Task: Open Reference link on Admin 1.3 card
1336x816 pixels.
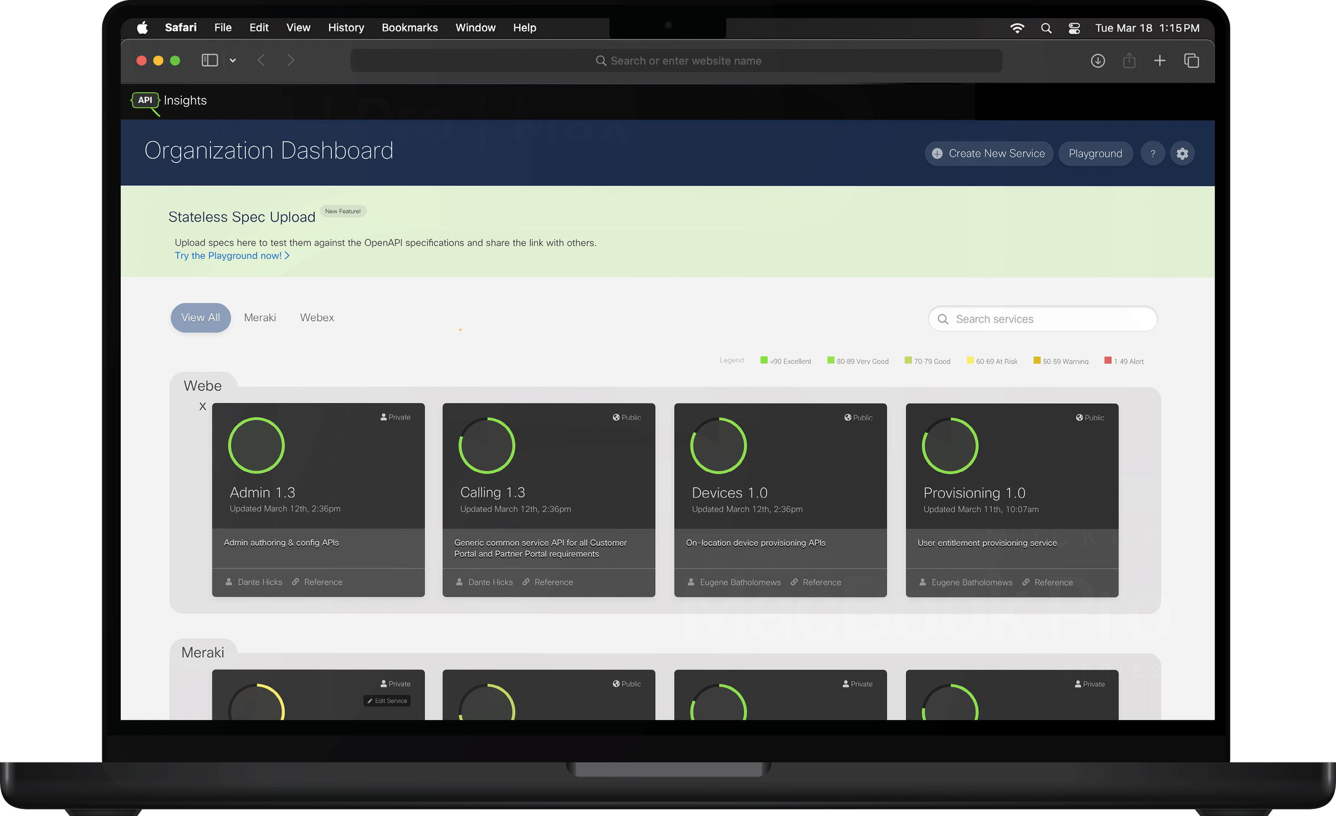Action: 317,582
